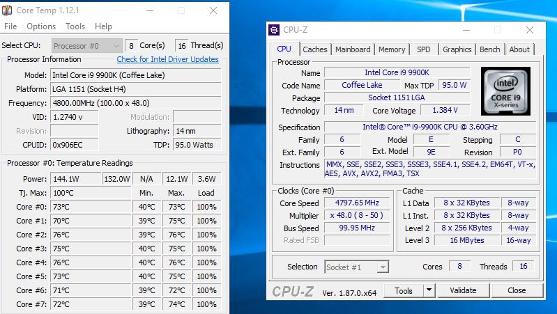Switch to the Caches tab in CPU-Z

click(x=314, y=49)
